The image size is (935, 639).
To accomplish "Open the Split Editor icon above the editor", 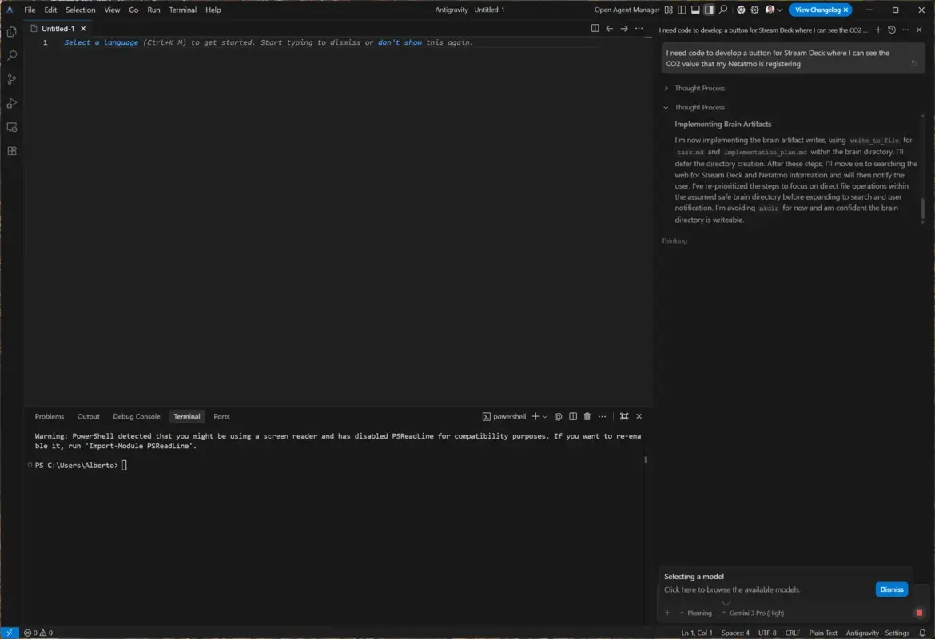I will pyautogui.click(x=594, y=28).
